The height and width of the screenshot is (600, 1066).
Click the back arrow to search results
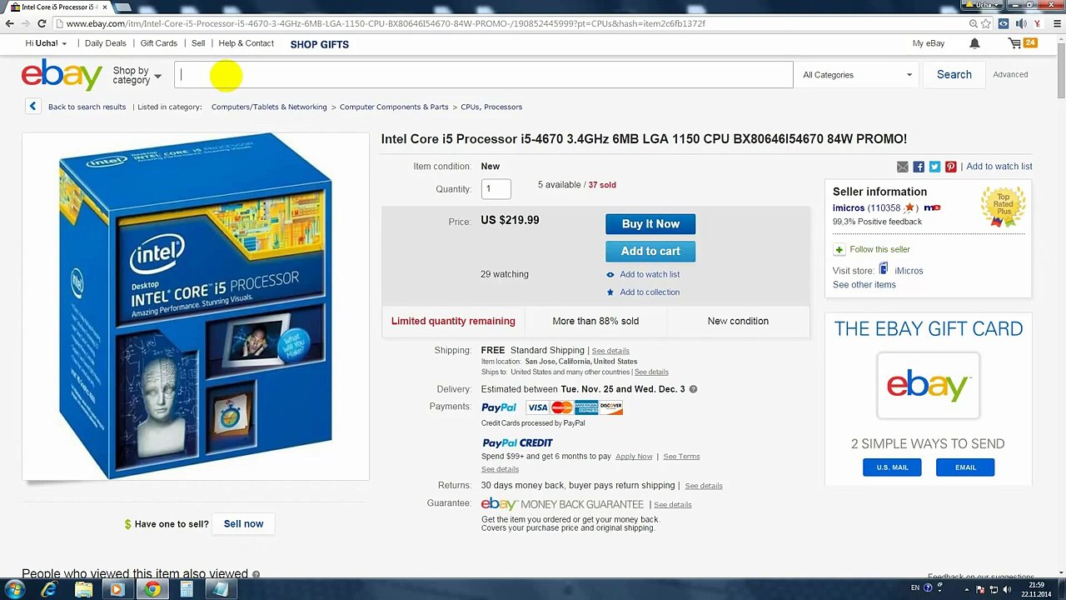coord(32,106)
